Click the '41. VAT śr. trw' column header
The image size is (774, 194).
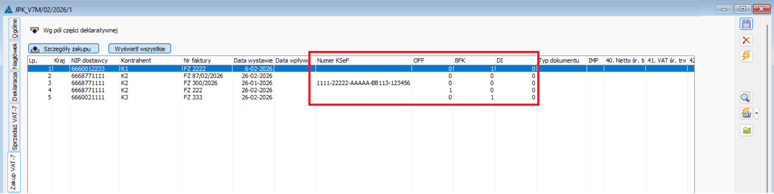666,60
